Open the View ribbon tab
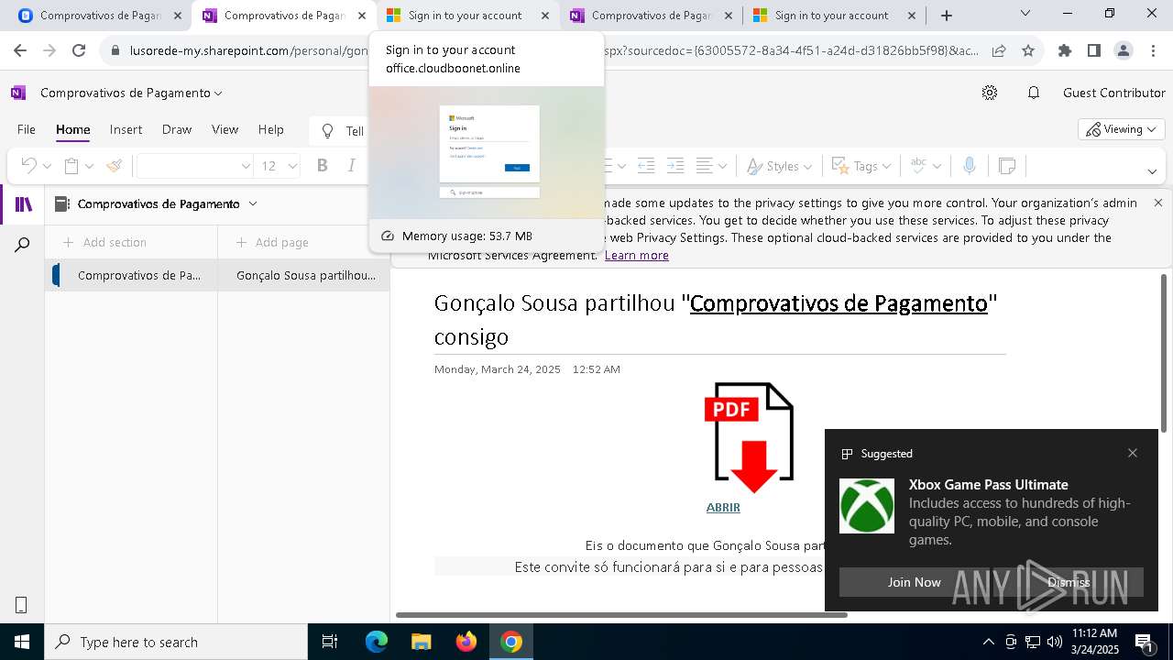The width and height of the screenshot is (1173, 660). 225,129
